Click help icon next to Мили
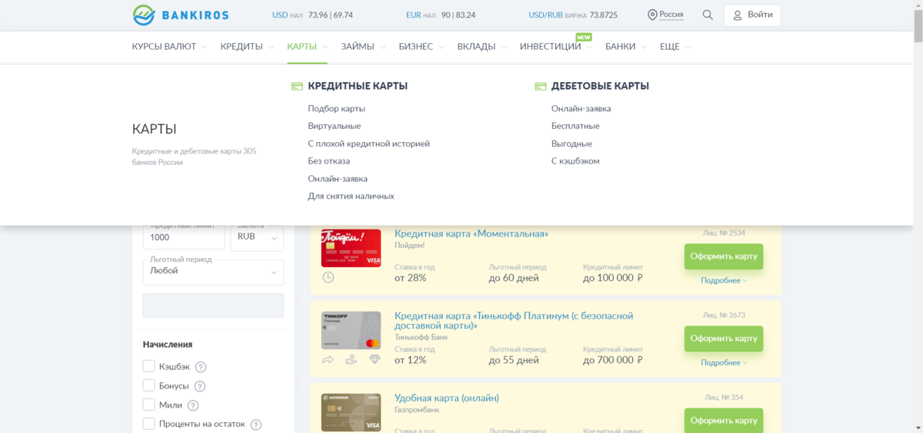 (x=193, y=405)
